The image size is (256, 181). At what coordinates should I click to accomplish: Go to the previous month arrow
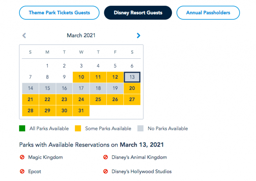[x=24, y=35]
